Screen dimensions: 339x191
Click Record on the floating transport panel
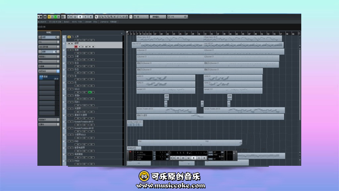tap(204, 158)
